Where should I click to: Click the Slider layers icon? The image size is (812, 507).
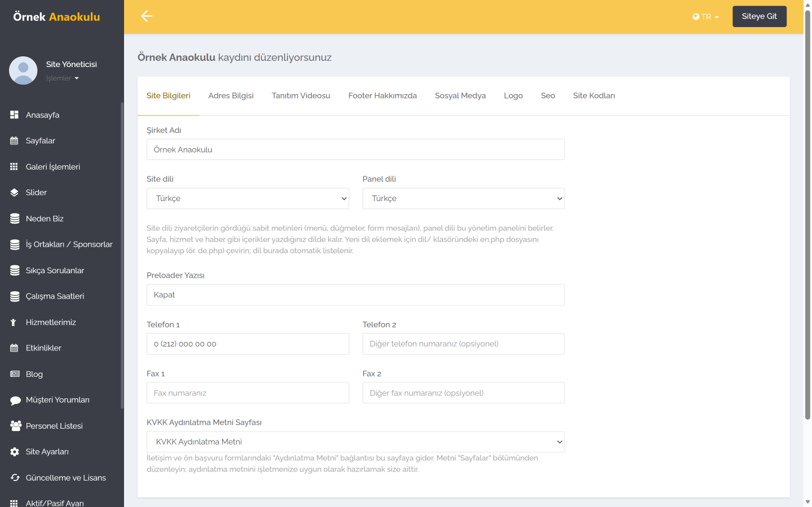pos(15,193)
